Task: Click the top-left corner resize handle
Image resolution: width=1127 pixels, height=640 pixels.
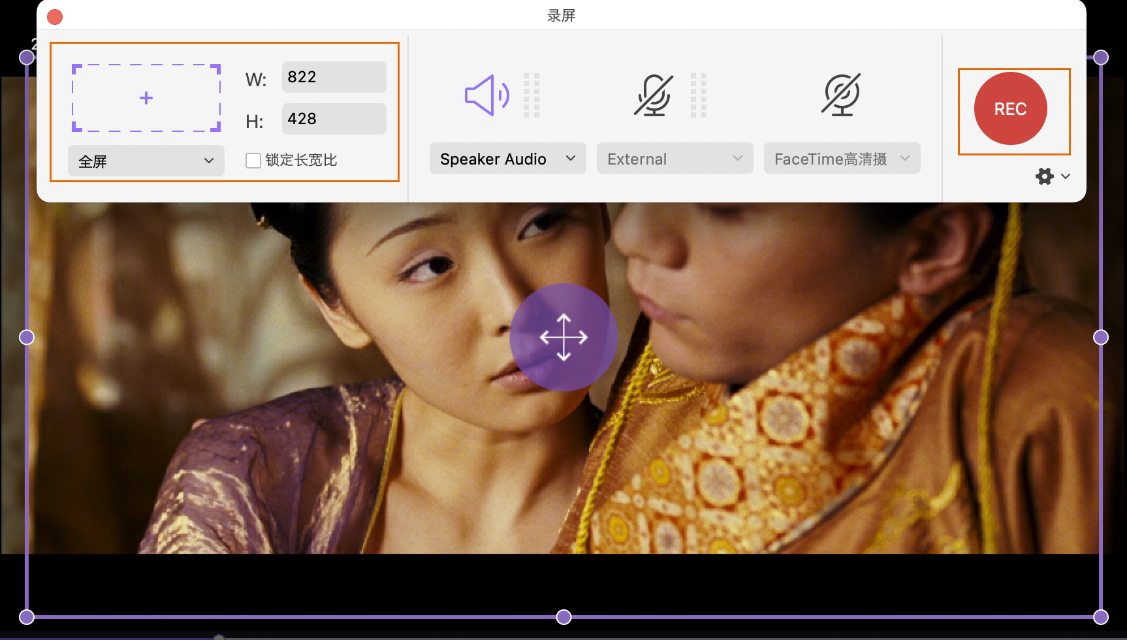Action: tap(27, 57)
